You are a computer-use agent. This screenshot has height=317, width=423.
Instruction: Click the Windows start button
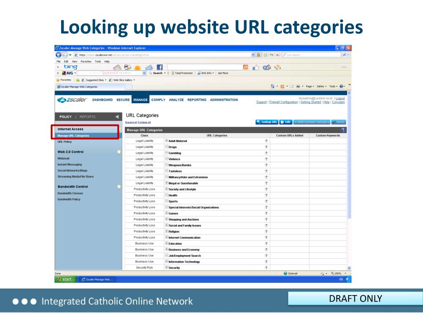66,279
